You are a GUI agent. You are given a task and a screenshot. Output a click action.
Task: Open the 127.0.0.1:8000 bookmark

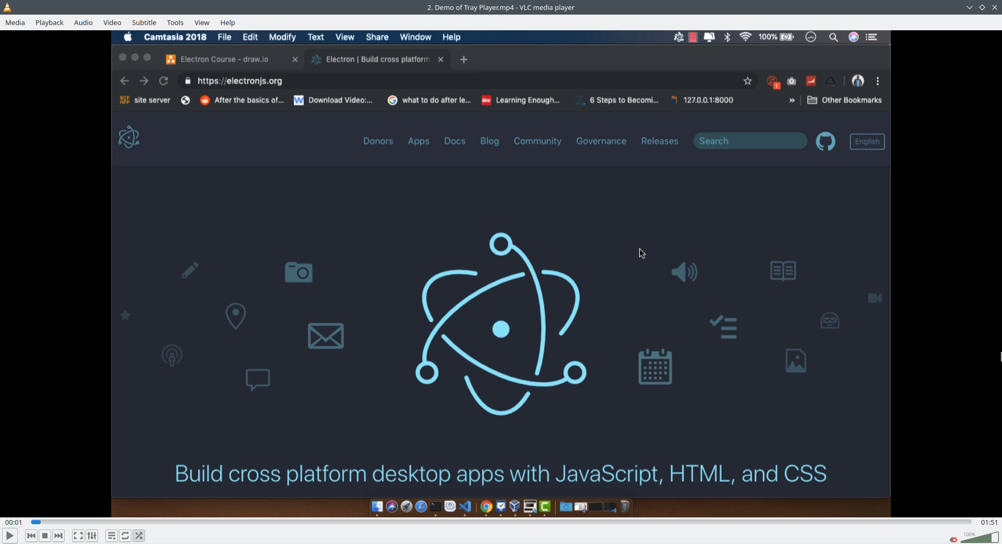click(702, 100)
